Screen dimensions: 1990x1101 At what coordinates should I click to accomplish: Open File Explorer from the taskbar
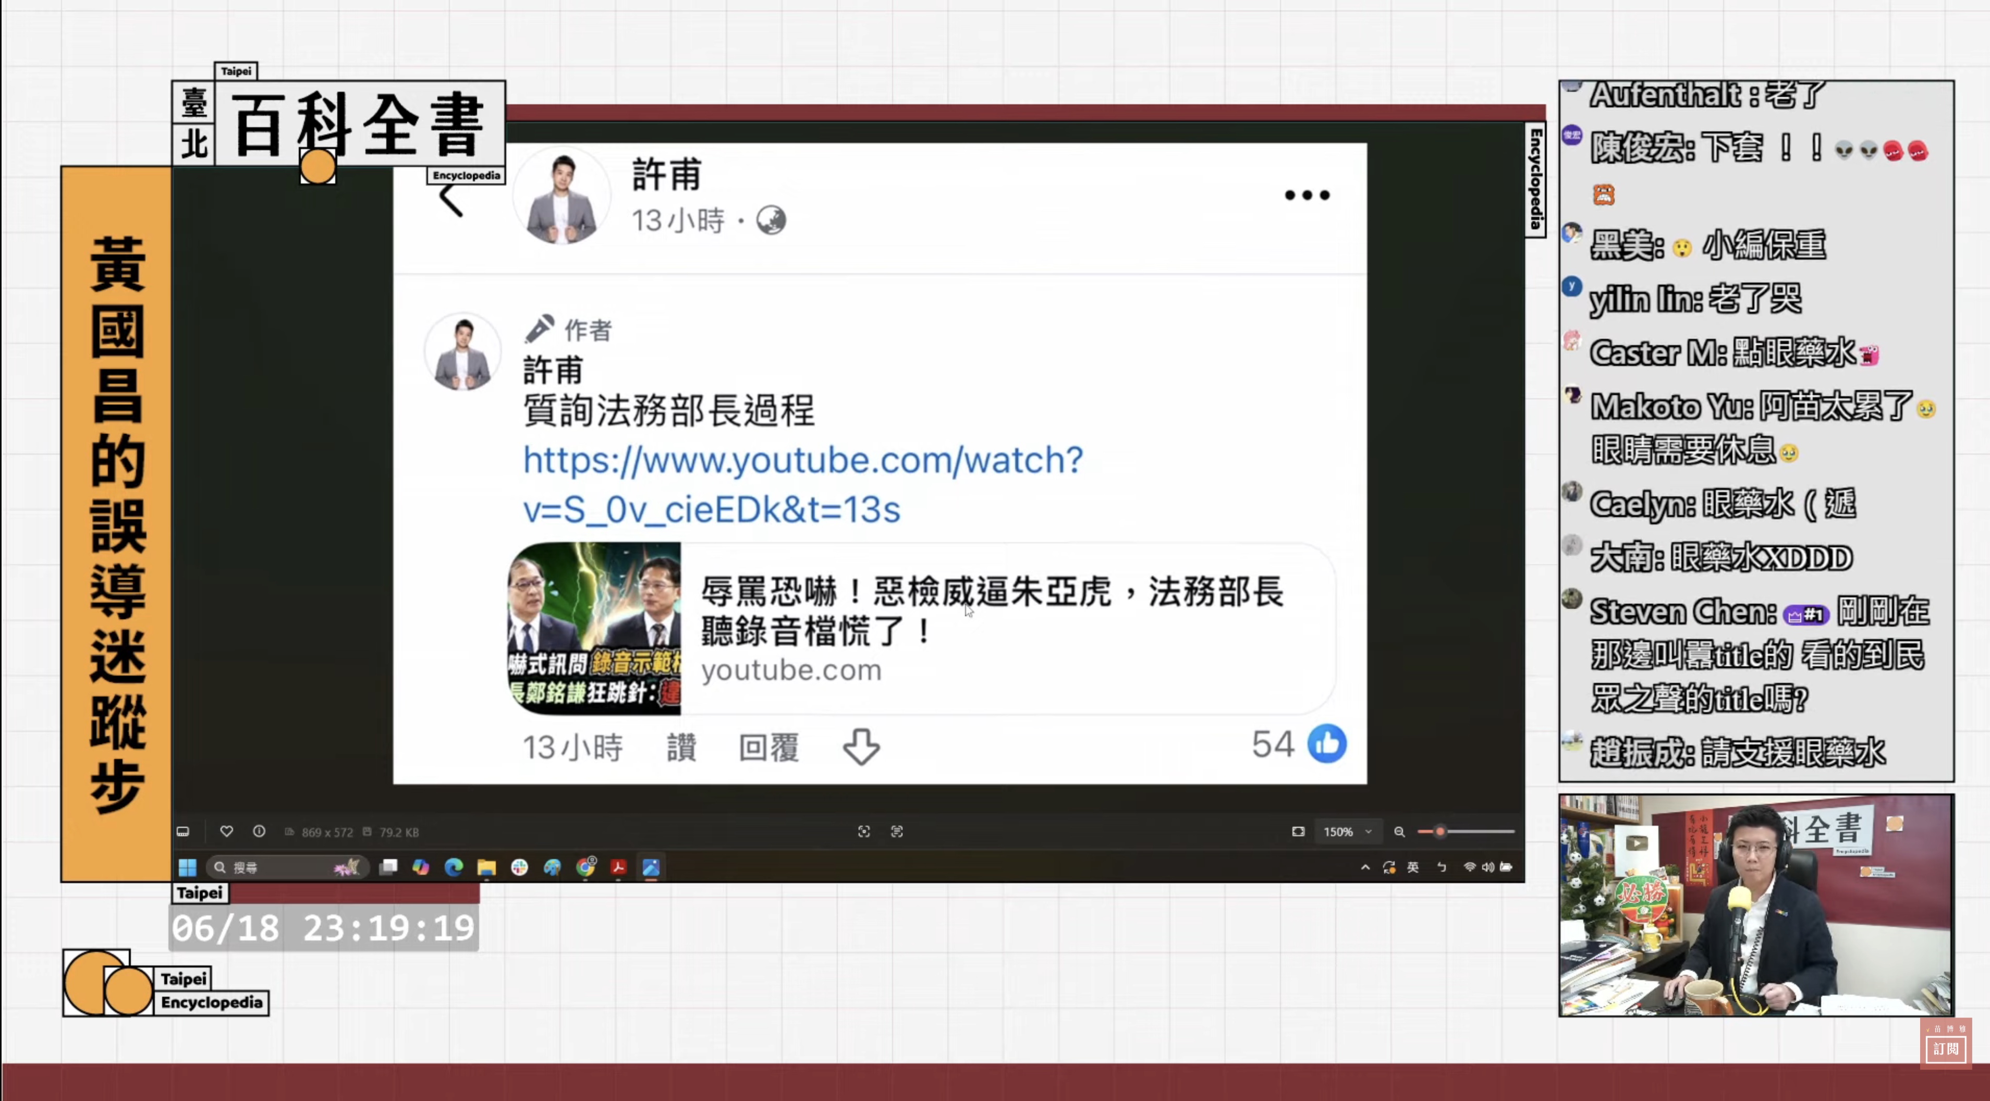pos(487,867)
